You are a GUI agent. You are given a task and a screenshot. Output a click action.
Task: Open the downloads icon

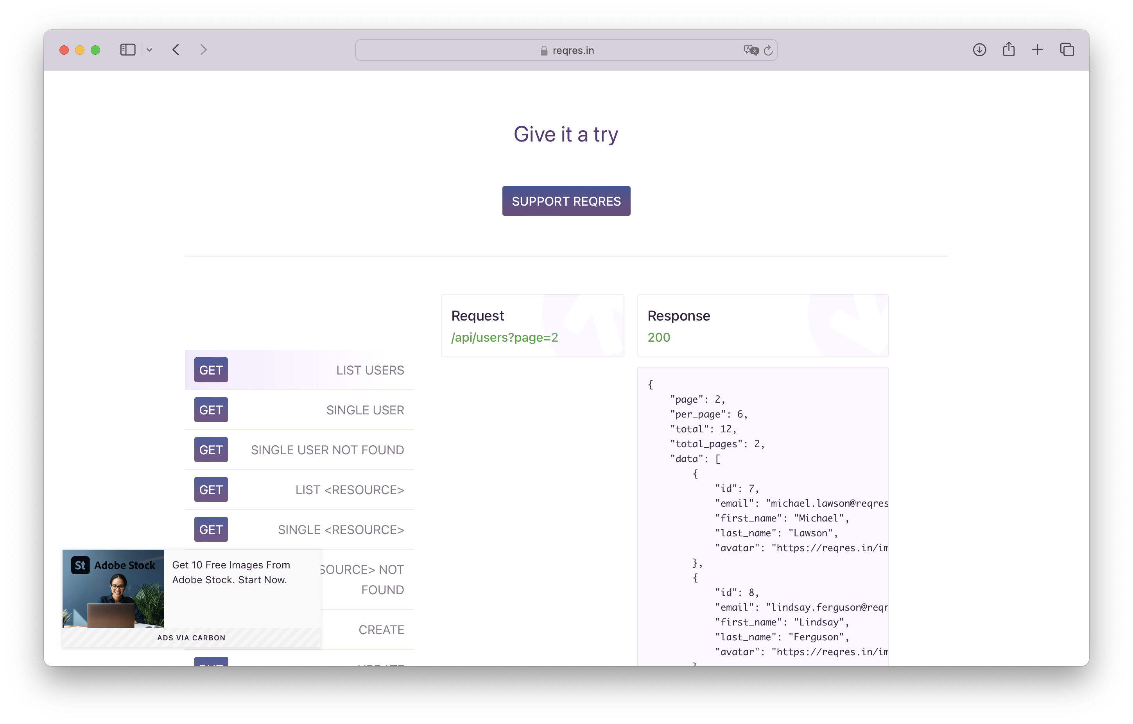pos(979,50)
